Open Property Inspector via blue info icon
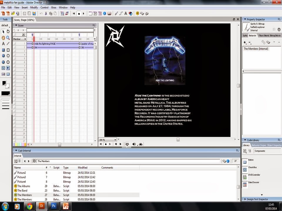 tap(105, 13)
